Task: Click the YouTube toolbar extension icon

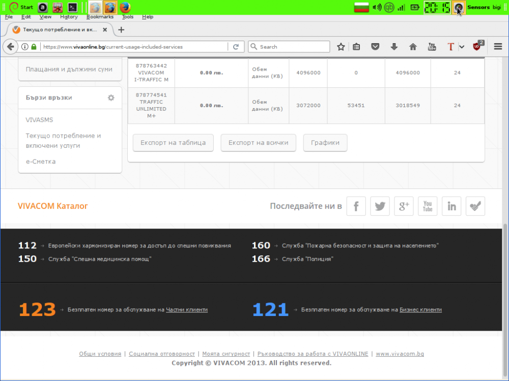Action: click(432, 47)
